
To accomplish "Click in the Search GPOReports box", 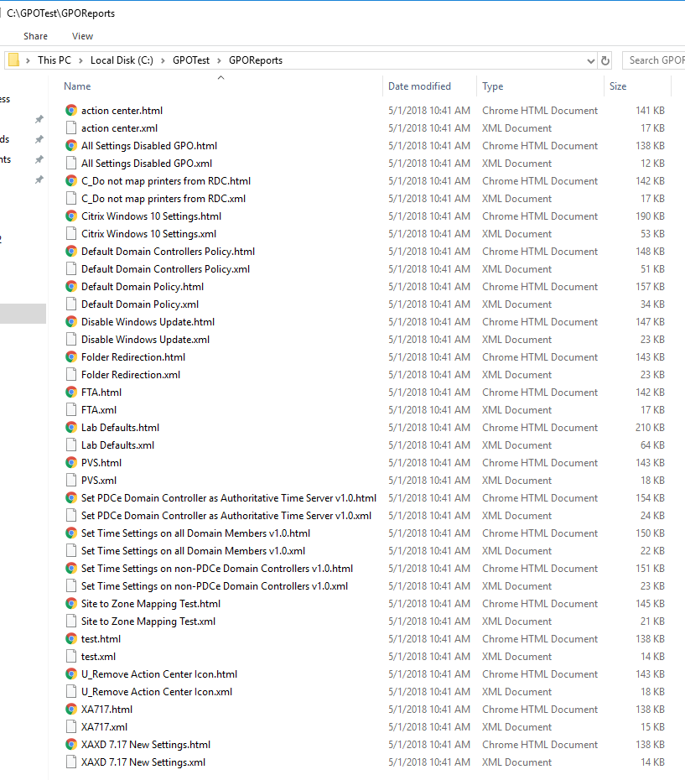I will tap(655, 60).
